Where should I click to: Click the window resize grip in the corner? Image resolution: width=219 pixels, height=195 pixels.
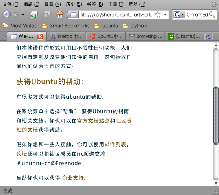point(216,191)
